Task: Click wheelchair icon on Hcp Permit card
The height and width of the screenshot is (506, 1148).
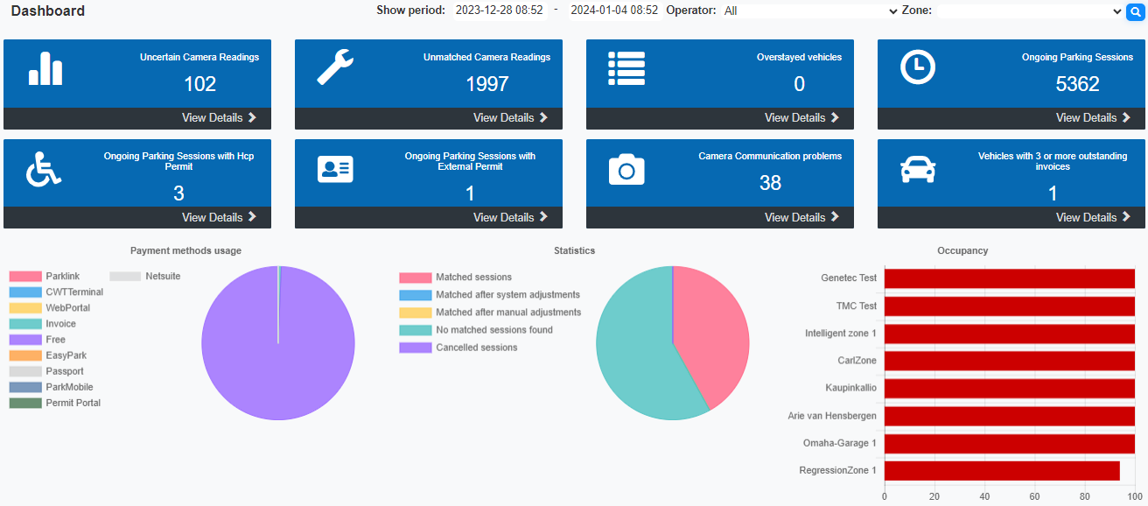Action: pos(45,169)
